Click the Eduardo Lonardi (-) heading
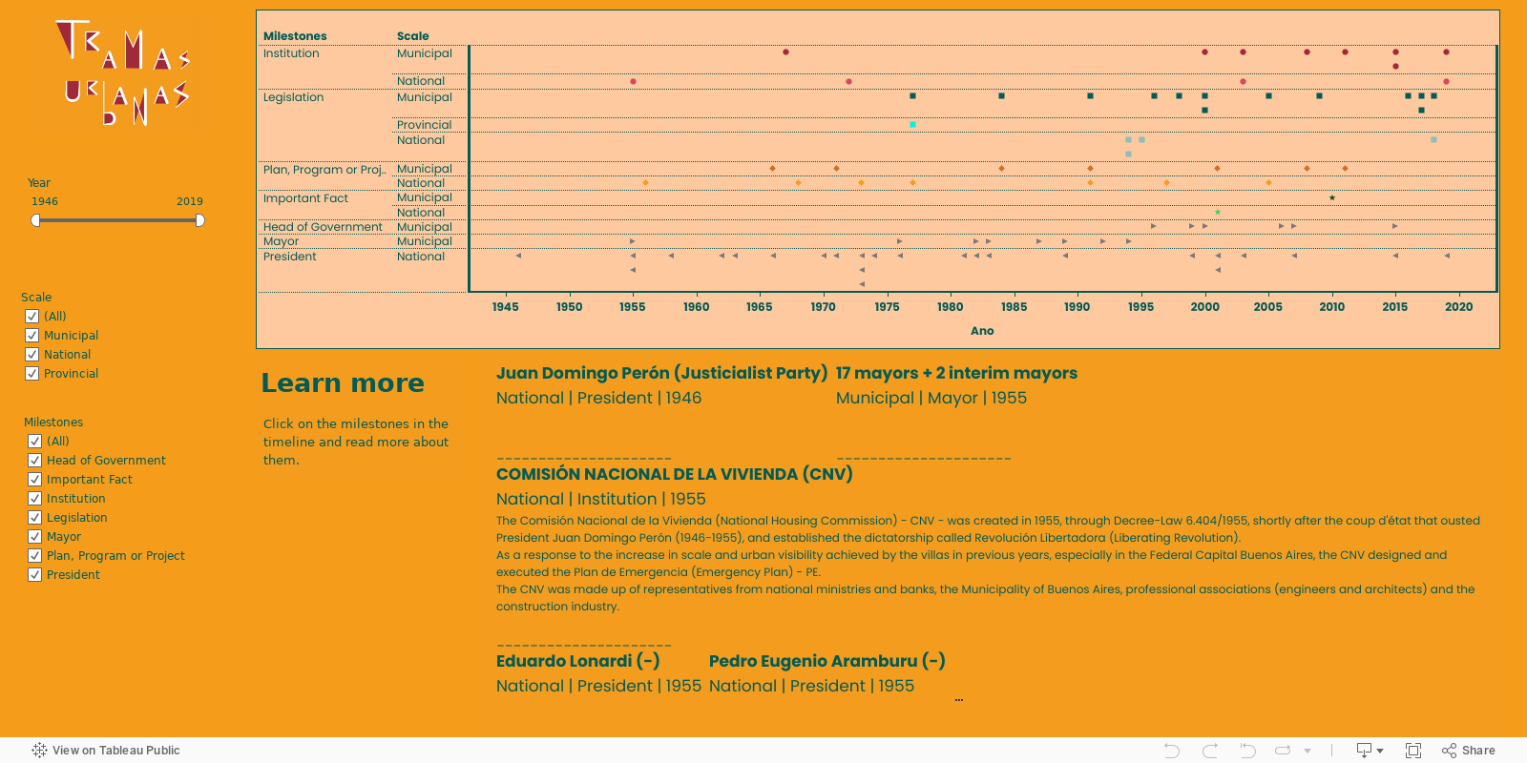Viewport: 1527px width, 763px height. click(578, 661)
